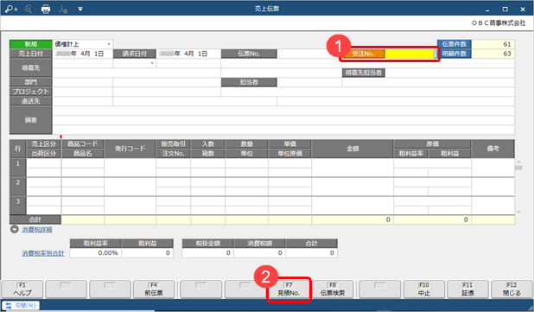Viewport: 534px width, 312px height.
Task: Open the 債権計上 dropdown
Action: click(109, 44)
